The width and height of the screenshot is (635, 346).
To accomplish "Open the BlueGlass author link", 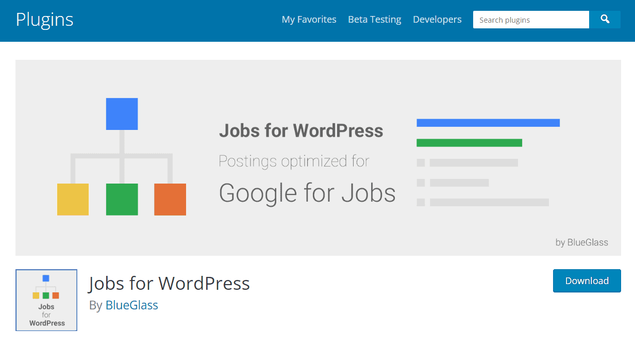I will (132, 305).
